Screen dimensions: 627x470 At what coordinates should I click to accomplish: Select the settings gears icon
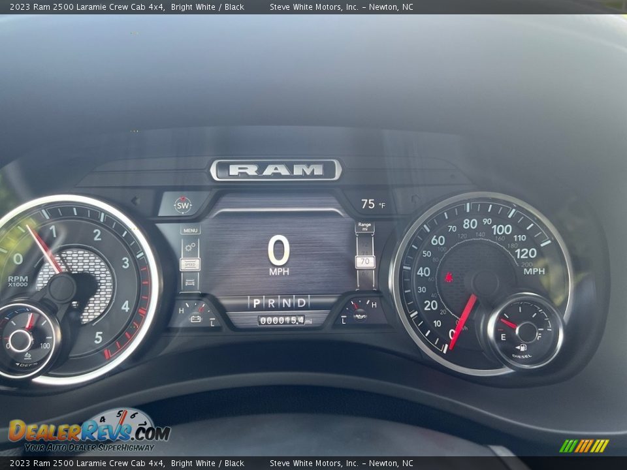pyautogui.click(x=190, y=247)
